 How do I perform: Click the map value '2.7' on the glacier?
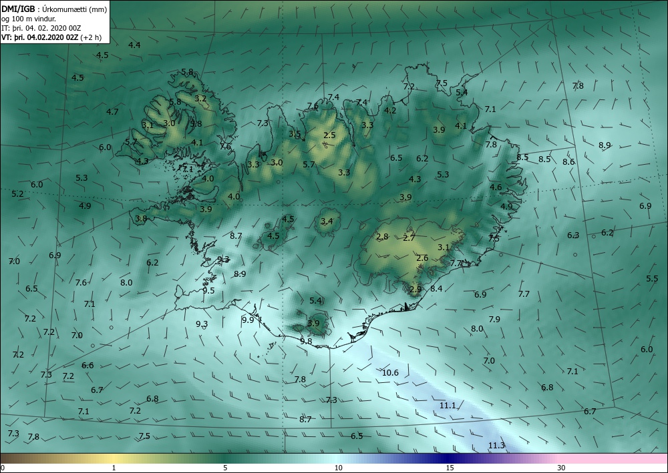[x=409, y=238]
